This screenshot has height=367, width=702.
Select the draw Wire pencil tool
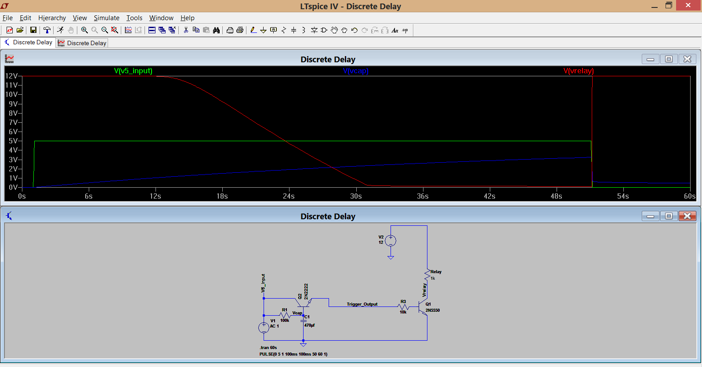(253, 30)
